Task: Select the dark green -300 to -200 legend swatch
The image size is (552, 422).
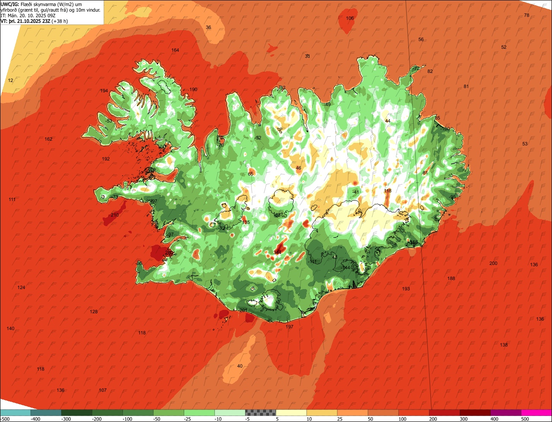Action: click(76, 412)
